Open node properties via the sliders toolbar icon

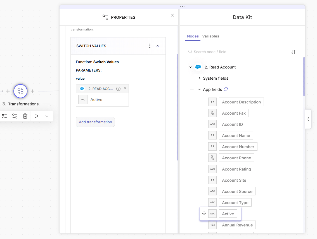15,116
